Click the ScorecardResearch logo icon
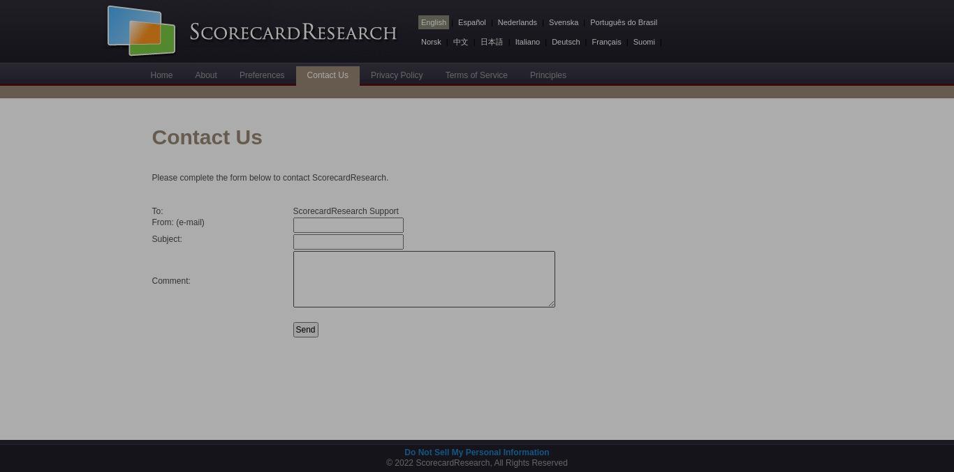The image size is (954, 472). tap(141, 31)
